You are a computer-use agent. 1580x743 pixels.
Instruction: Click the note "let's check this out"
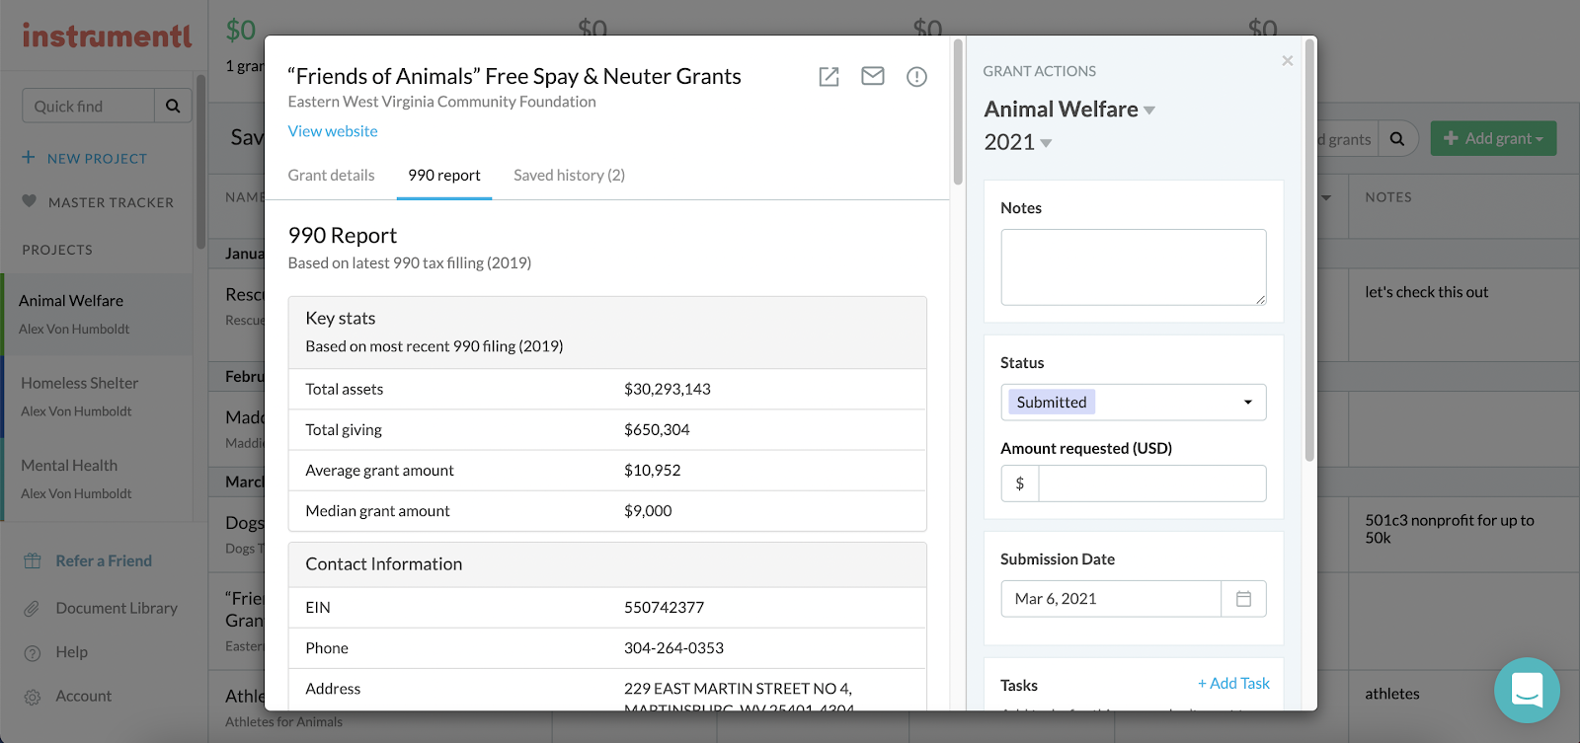[1426, 292]
